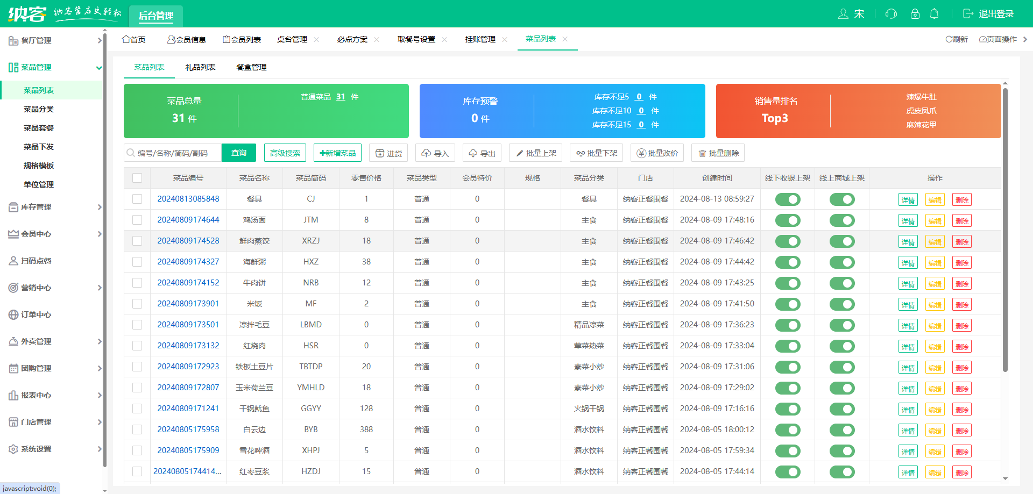Click the 导出 export icon
The width and height of the screenshot is (1033, 494).
click(x=482, y=153)
